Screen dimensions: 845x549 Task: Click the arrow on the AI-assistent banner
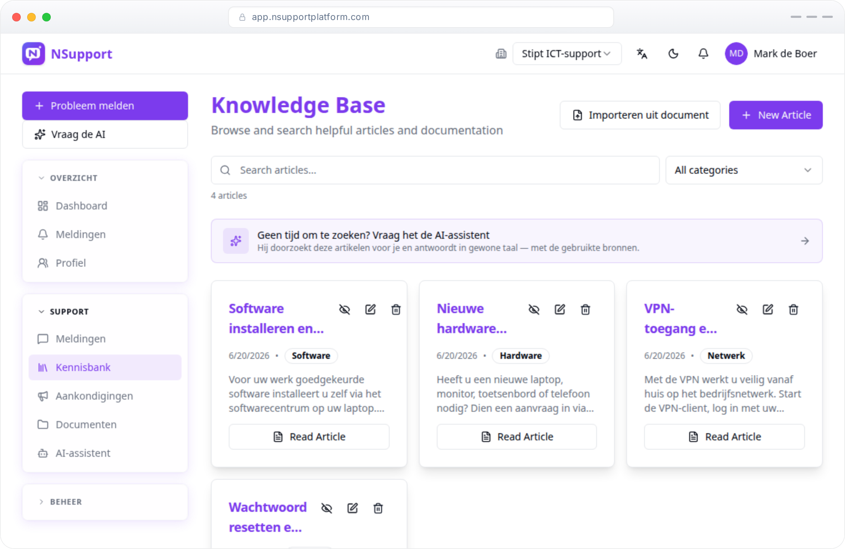[x=805, y=241]
